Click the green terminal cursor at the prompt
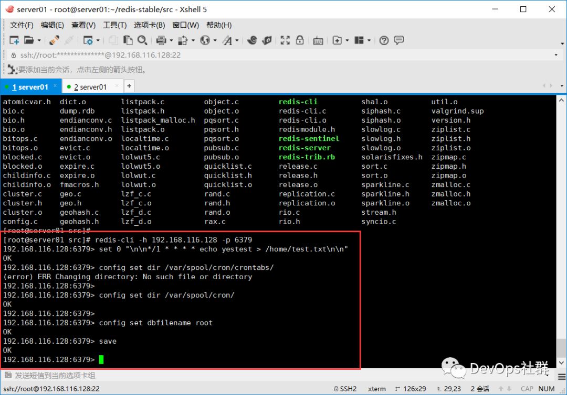 coord(101,360)
